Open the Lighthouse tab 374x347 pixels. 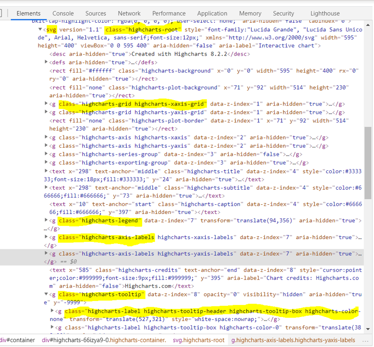tap(325, 14)
